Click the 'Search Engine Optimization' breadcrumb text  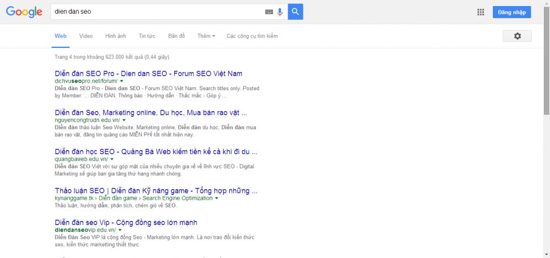tap(178, 199)
